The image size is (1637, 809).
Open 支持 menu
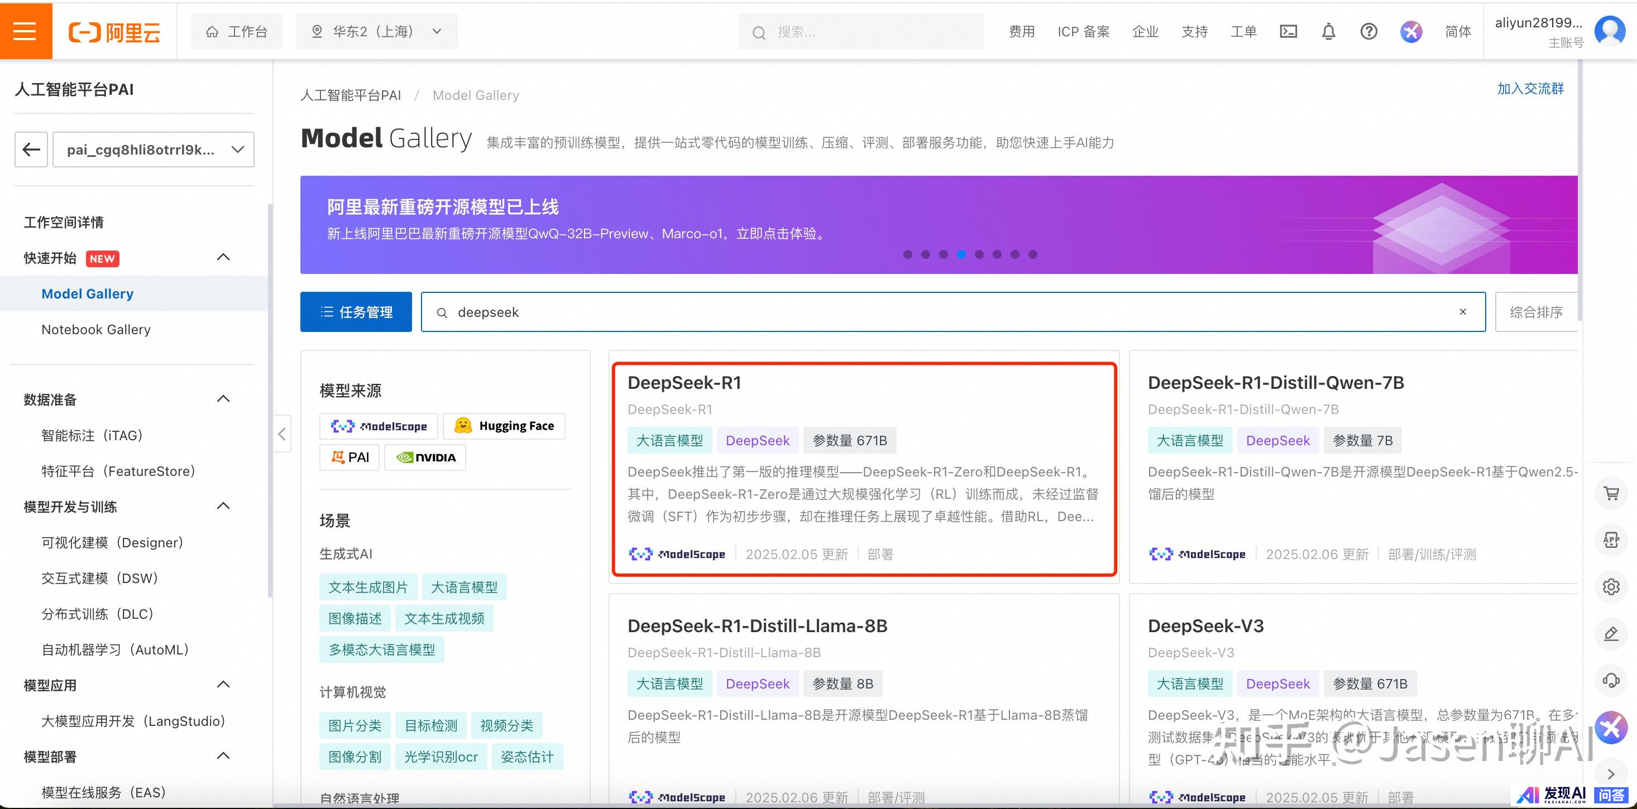[1194, 32]
